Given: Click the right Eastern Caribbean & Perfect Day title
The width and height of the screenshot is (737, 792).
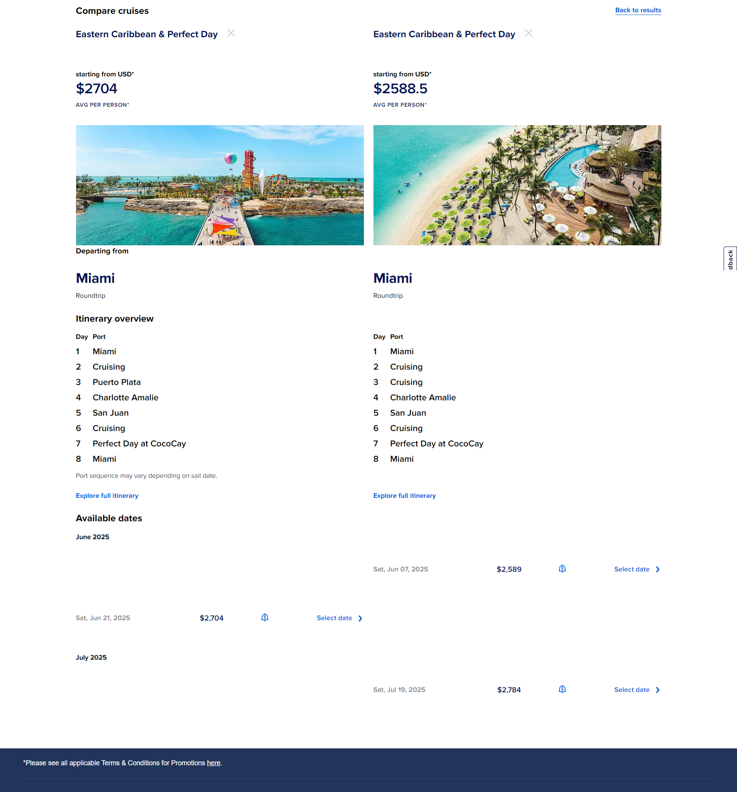Looking at the screenshot, I should click(444, 34).
